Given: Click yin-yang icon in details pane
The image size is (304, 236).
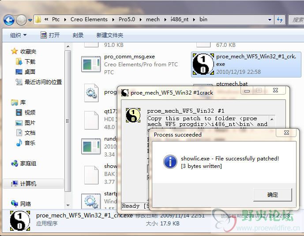Looking at the screenshot, I should pos(20,221).
